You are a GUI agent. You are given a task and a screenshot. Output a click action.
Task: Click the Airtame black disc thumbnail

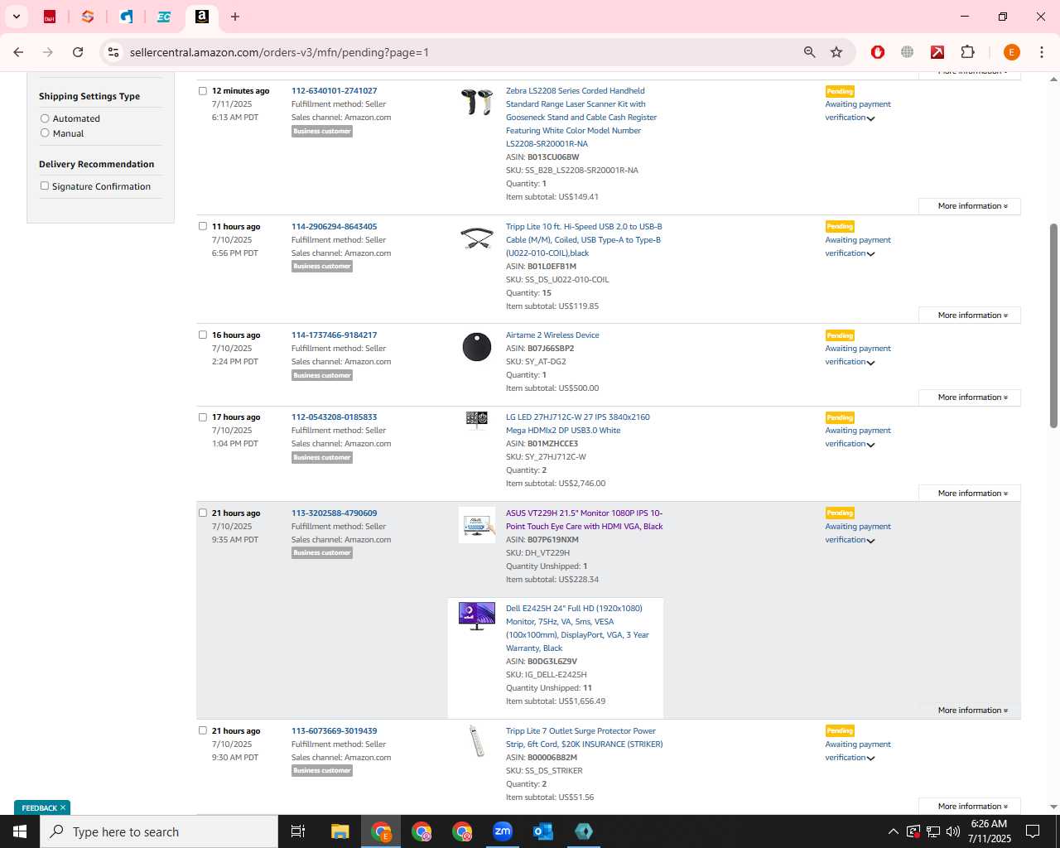point(477,347)
